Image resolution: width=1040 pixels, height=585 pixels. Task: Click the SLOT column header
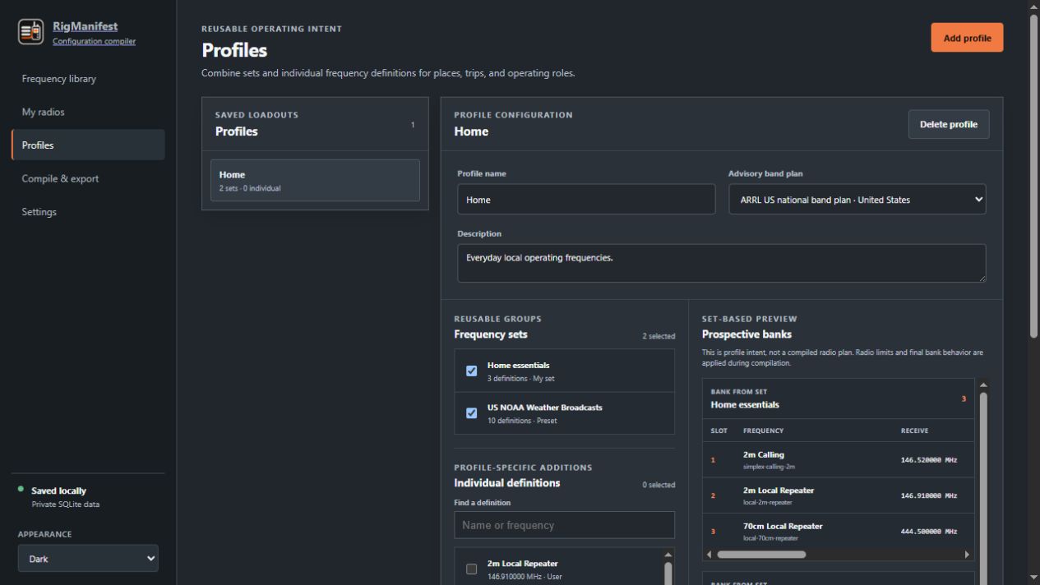pyautogui.click(x=719, y=431)
